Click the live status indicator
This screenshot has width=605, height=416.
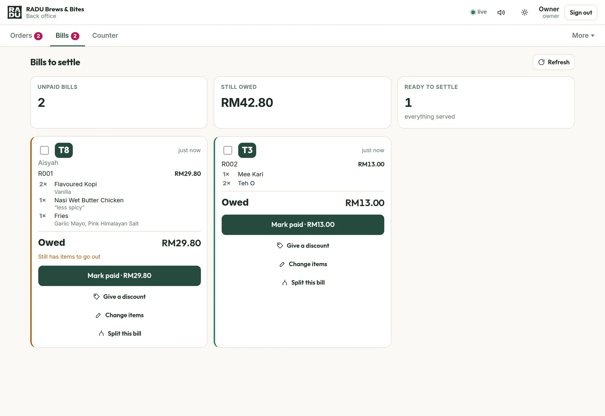(x=478, y=12)
